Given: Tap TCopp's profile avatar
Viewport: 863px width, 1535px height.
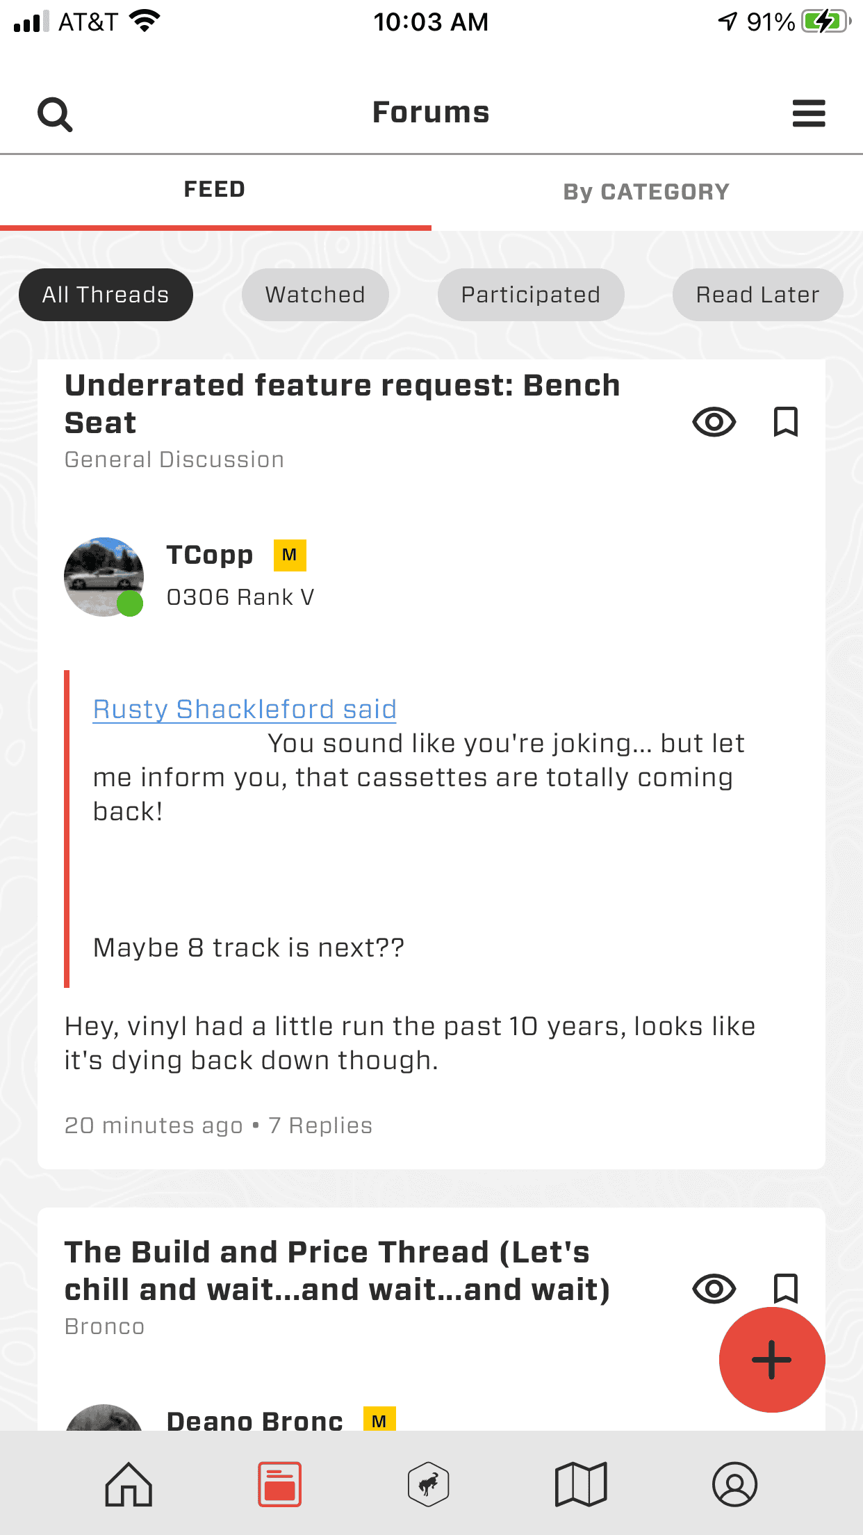Looking at the screenshot, I should (104, 577).
